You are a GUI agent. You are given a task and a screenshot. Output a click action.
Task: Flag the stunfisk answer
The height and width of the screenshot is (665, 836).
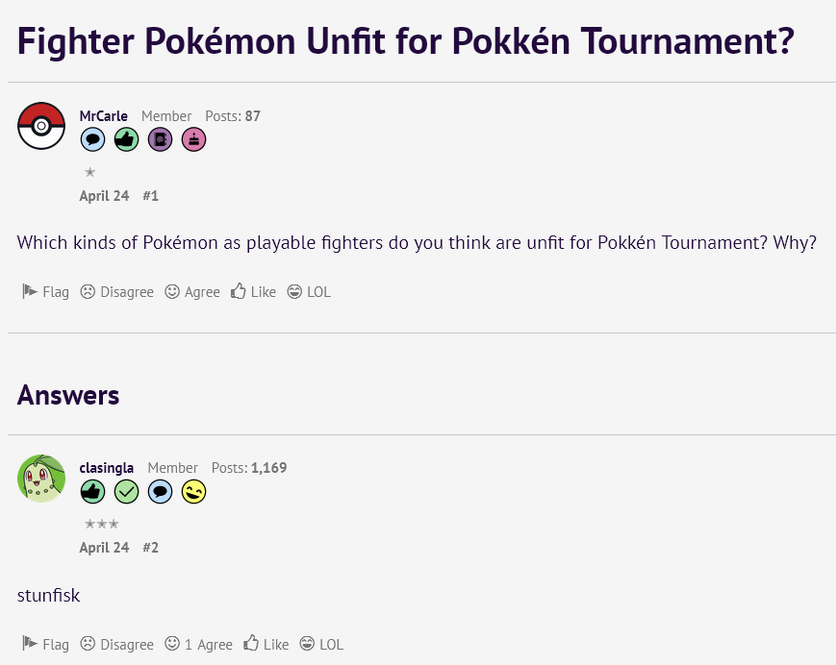[46, 644]
